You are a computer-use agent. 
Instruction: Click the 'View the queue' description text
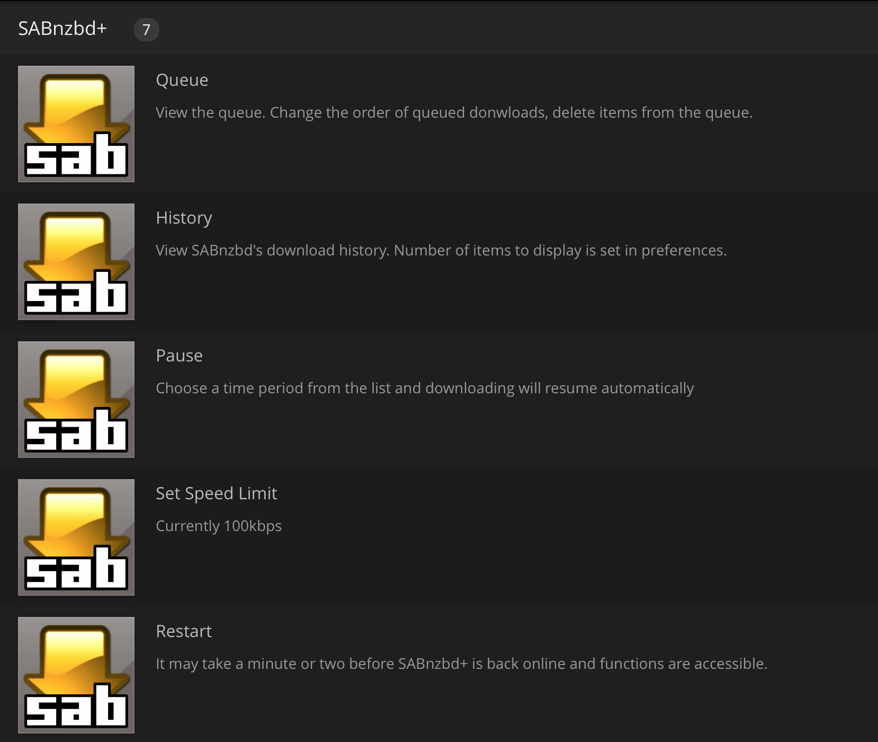tap(454, 112)
